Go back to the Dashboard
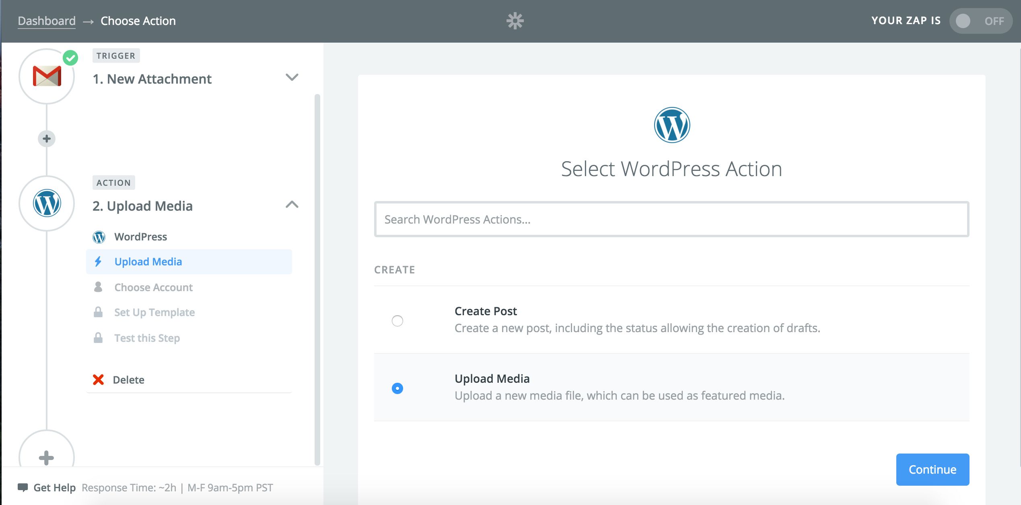This screenshot has width=1021, height=505. coord(47,21)
